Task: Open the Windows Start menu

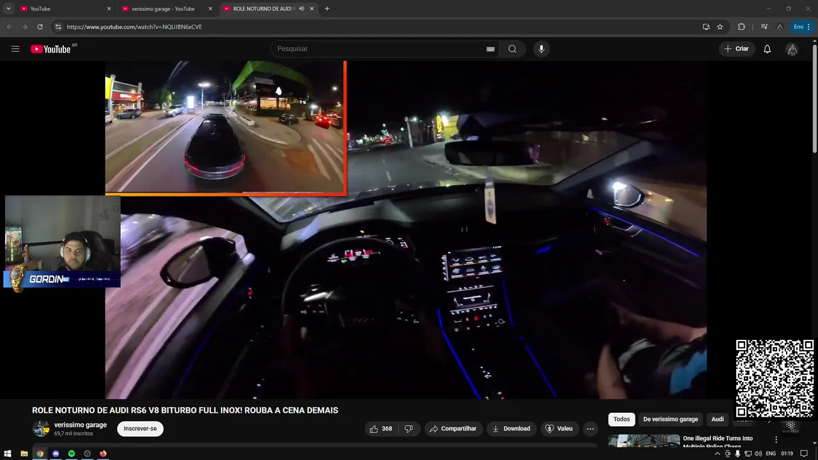Action: click(x=8, y=454)
